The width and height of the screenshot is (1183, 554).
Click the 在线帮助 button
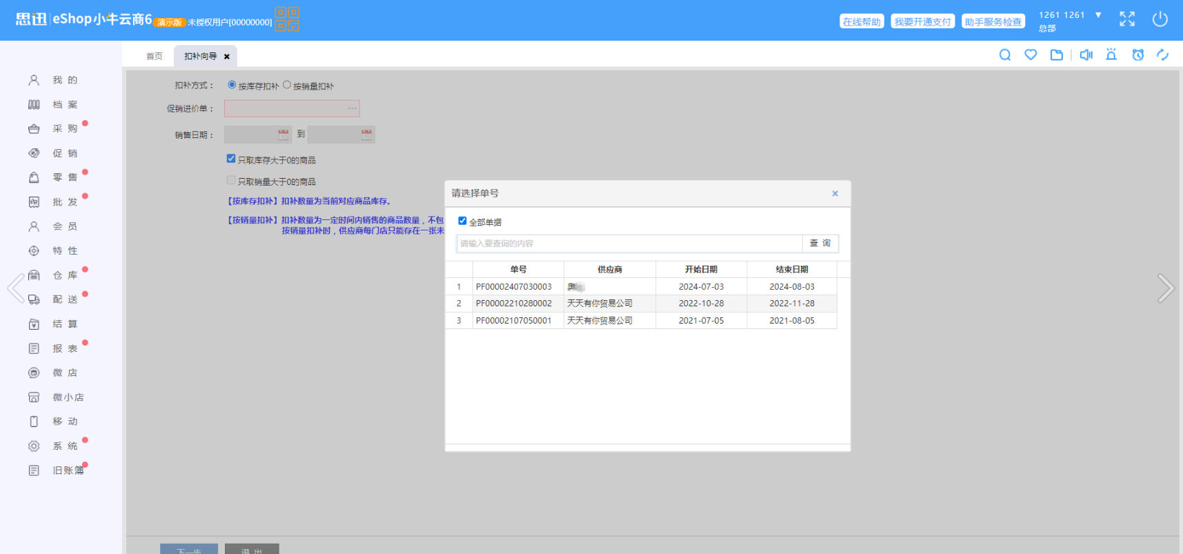[862, 21]
